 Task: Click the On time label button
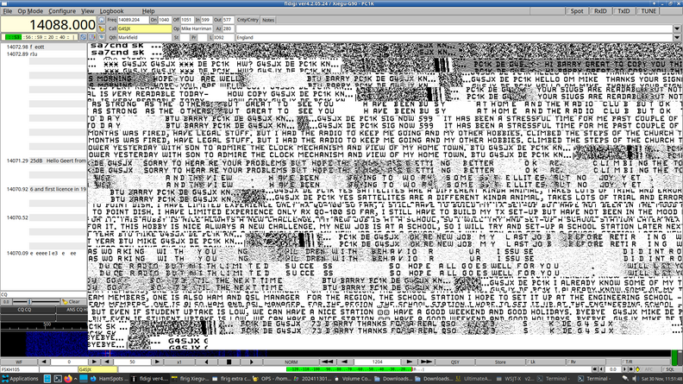pyautogui.click(x=154, y=20)
